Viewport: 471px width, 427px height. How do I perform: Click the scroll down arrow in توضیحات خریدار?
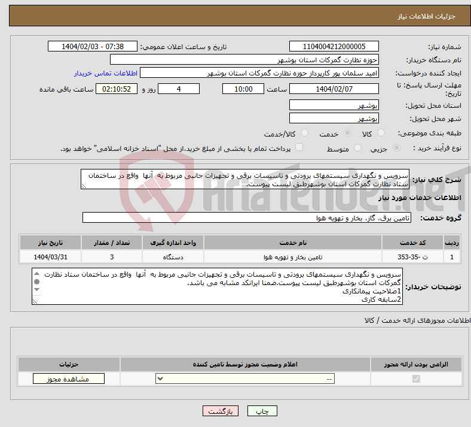[36, 289]
